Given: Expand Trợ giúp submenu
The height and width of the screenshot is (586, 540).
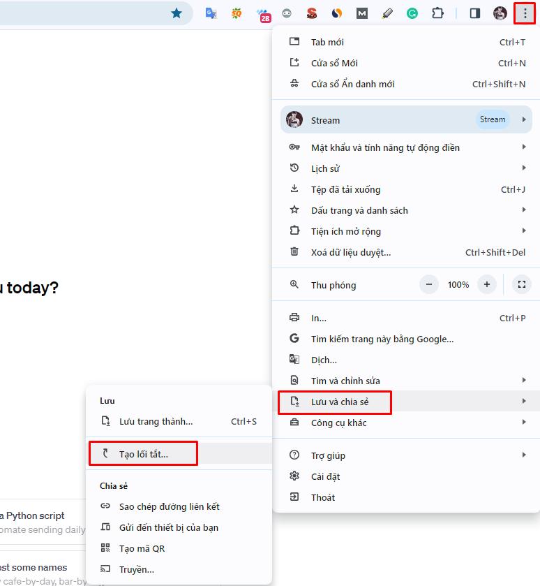Looking at the screenshot, I should [406, 455].
